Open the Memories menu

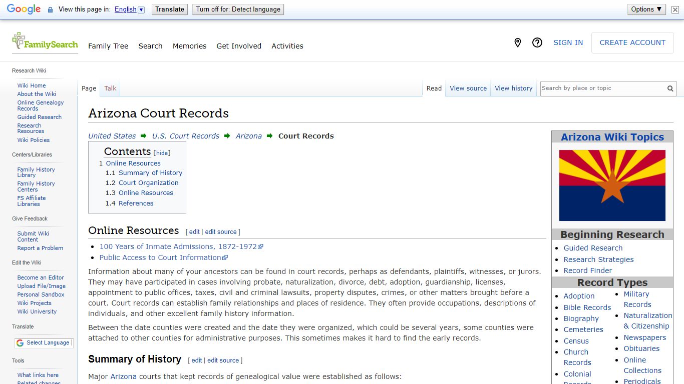189,46
